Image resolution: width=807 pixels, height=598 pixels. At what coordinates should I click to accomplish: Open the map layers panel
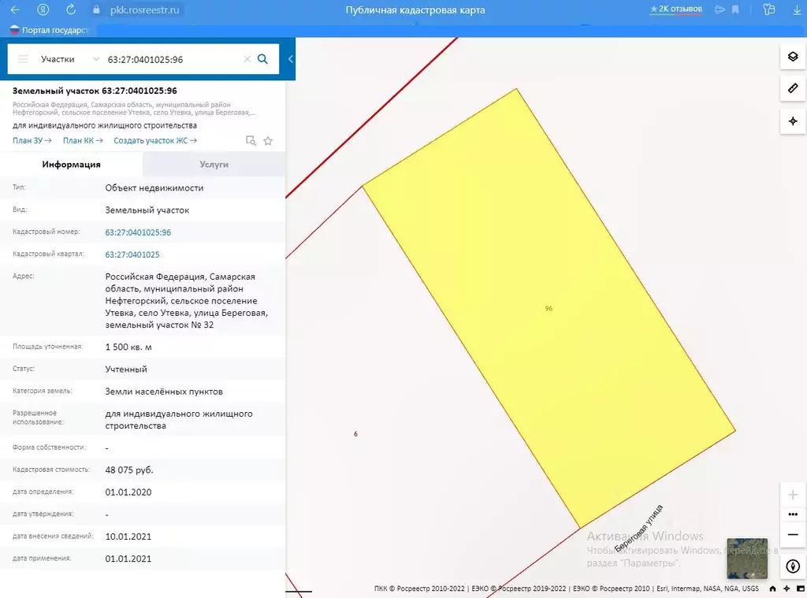click(x=793, y=57)
